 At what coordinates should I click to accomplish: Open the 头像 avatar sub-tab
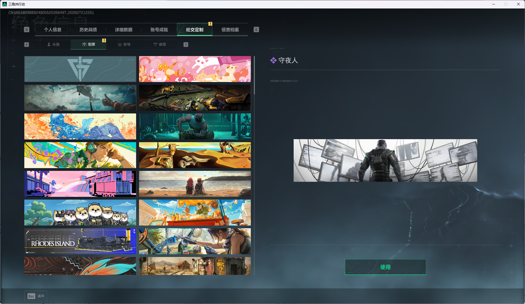click(x=53, y=44)
